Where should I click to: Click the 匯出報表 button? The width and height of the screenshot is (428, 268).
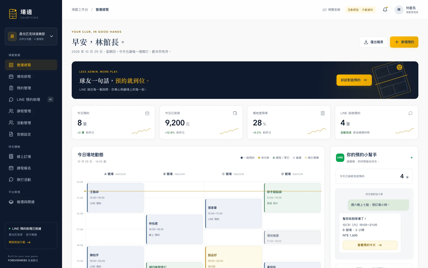pyautogui.click(x=373, y=42)
